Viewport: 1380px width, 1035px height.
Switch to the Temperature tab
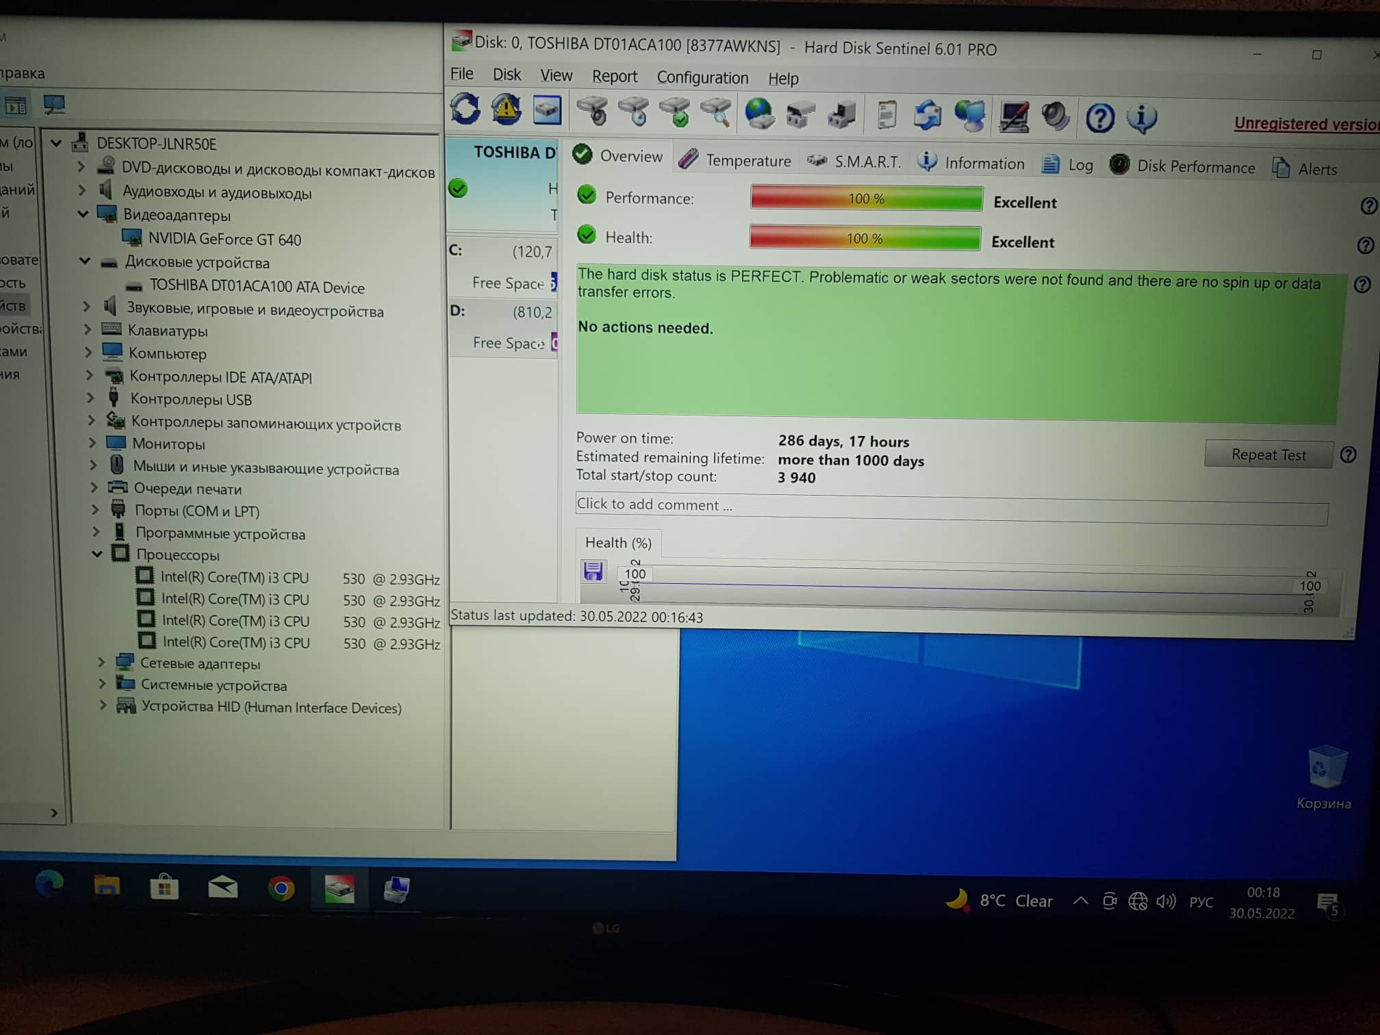[x=735, y=160]
